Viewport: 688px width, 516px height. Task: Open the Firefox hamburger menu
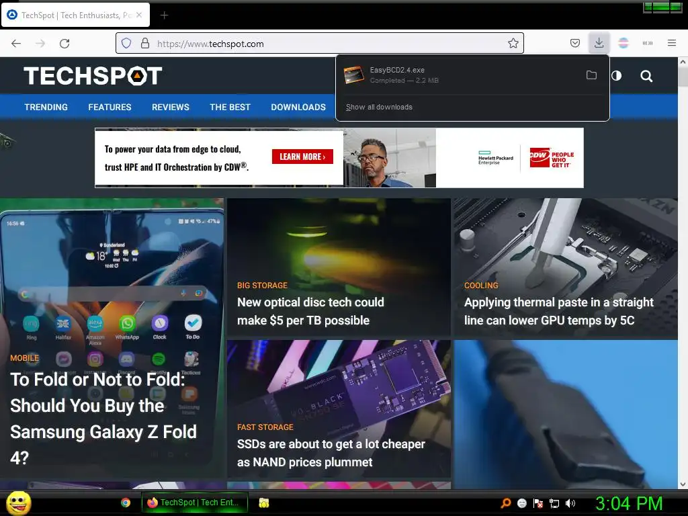click(x=671, y=43)
